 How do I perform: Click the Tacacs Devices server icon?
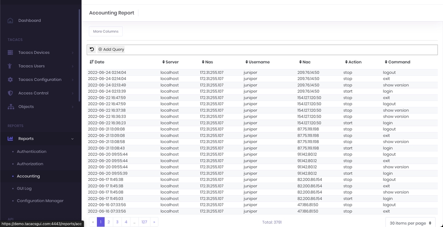10,53
